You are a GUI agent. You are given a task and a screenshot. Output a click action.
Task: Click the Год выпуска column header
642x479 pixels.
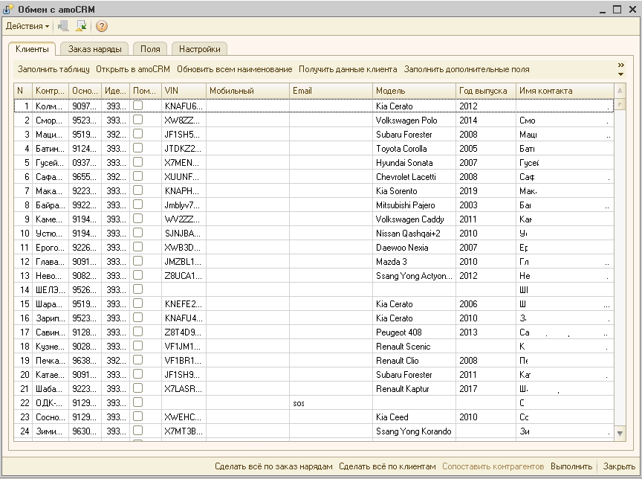(x=486, y=91)
